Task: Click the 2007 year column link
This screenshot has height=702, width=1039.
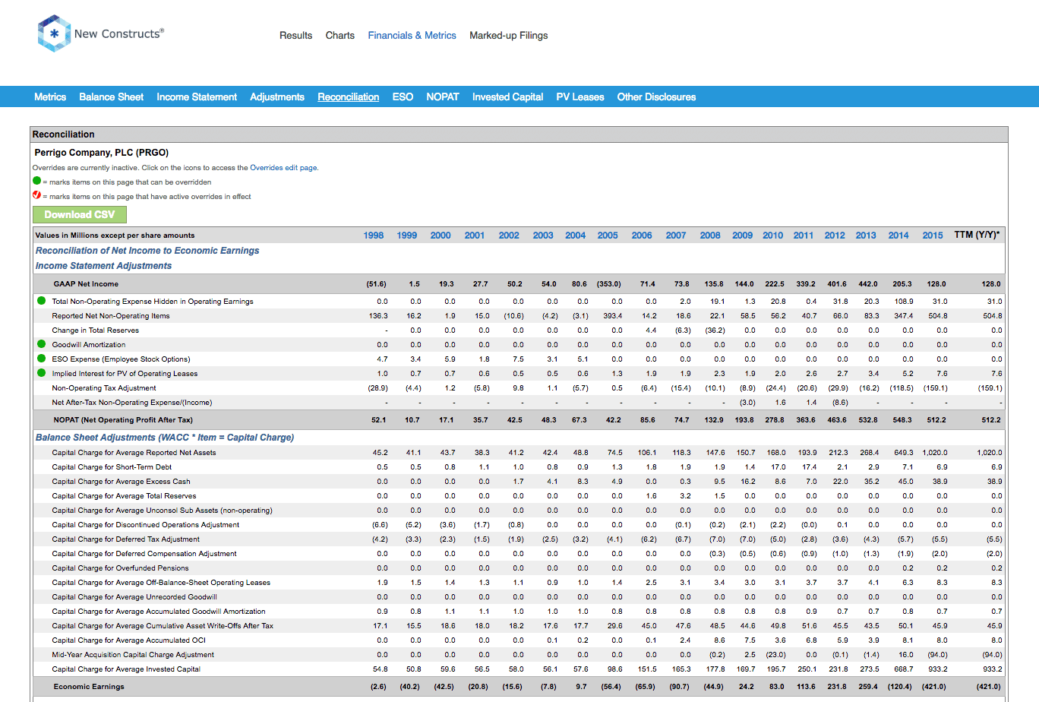Action: click(x=676, y=236)
